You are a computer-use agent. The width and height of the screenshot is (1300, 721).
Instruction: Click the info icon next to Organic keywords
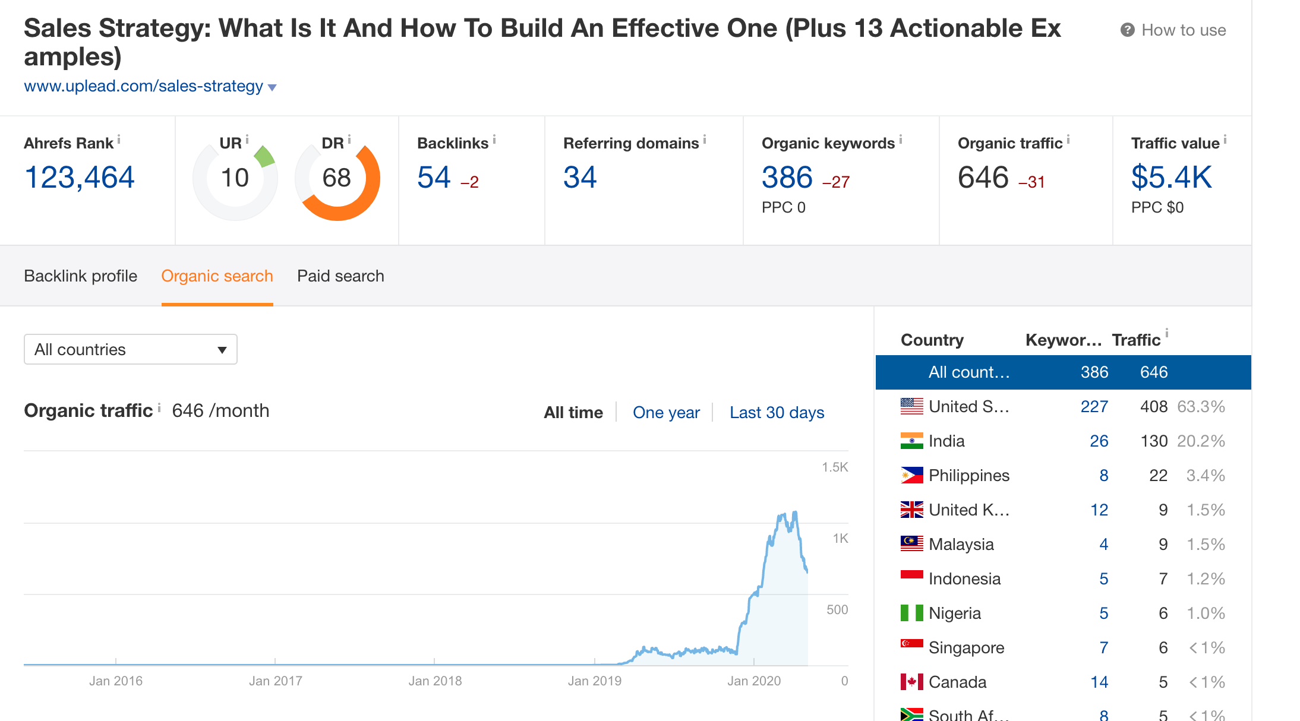coord(901,140)
